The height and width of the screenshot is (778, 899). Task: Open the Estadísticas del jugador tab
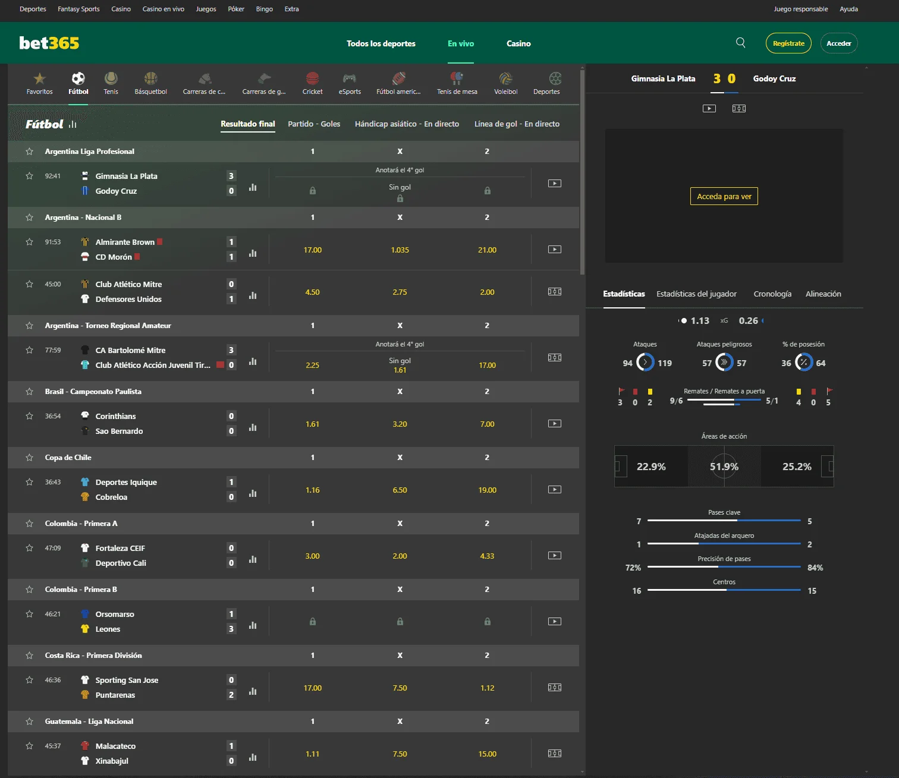(696, 294)
